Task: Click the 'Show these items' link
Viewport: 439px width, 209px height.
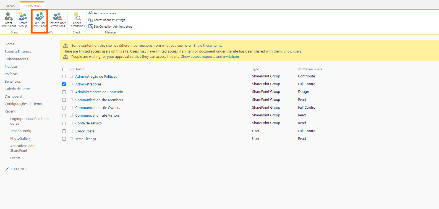Action: (x=208, y=46)
